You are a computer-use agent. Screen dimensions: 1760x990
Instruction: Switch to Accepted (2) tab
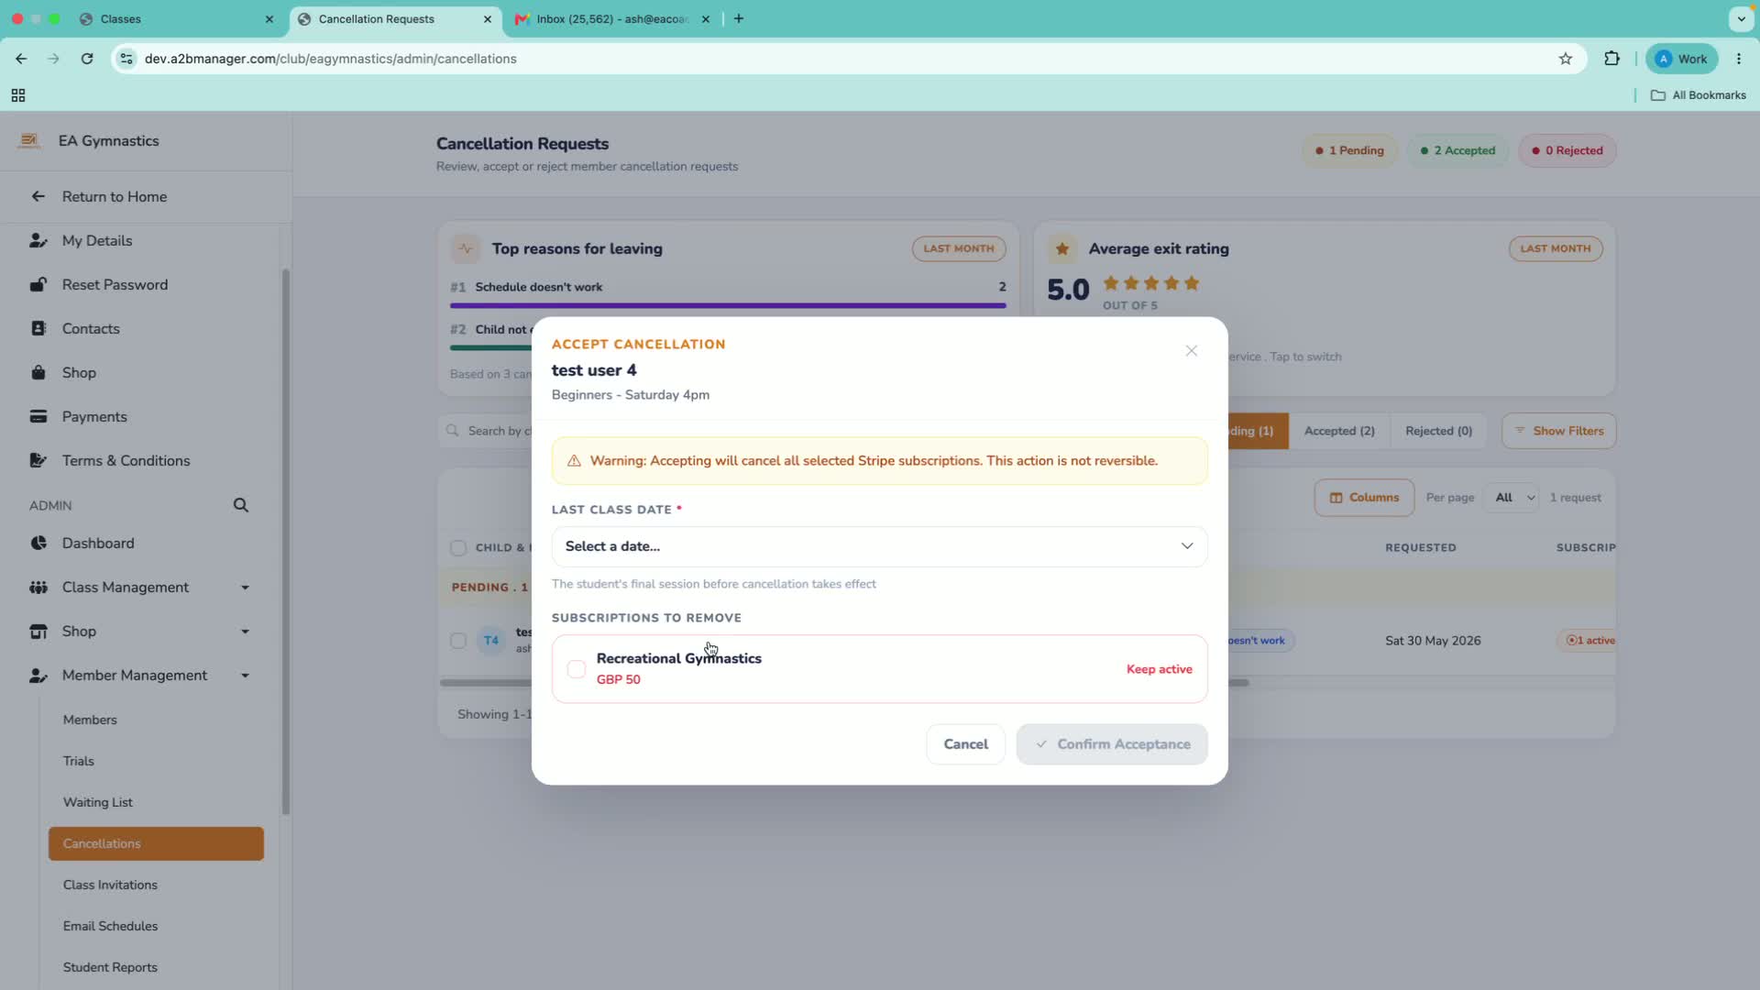(x=1339, y=431)
